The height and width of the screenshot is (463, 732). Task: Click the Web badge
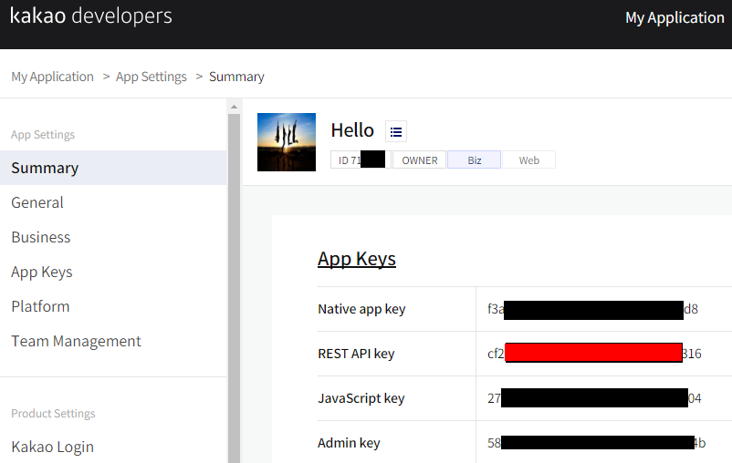529,159
